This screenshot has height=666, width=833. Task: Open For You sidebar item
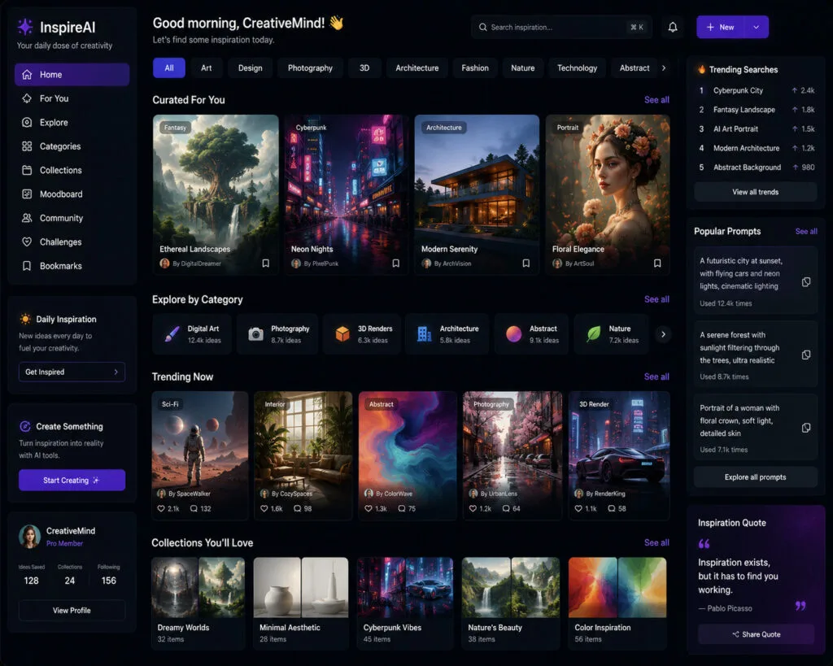click(72, 98)
